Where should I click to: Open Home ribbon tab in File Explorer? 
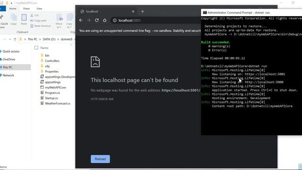pyautogui.click(x=13, y=8)
